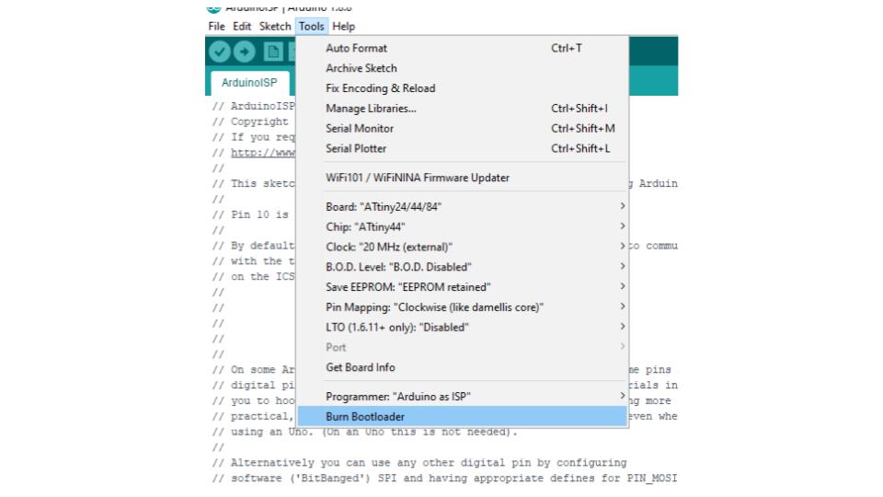The image size is (883, 497).
Task: Click Burn Bootloader menu item
Action: 462,417
